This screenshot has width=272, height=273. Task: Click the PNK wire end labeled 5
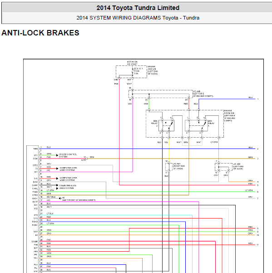(258, 185)
